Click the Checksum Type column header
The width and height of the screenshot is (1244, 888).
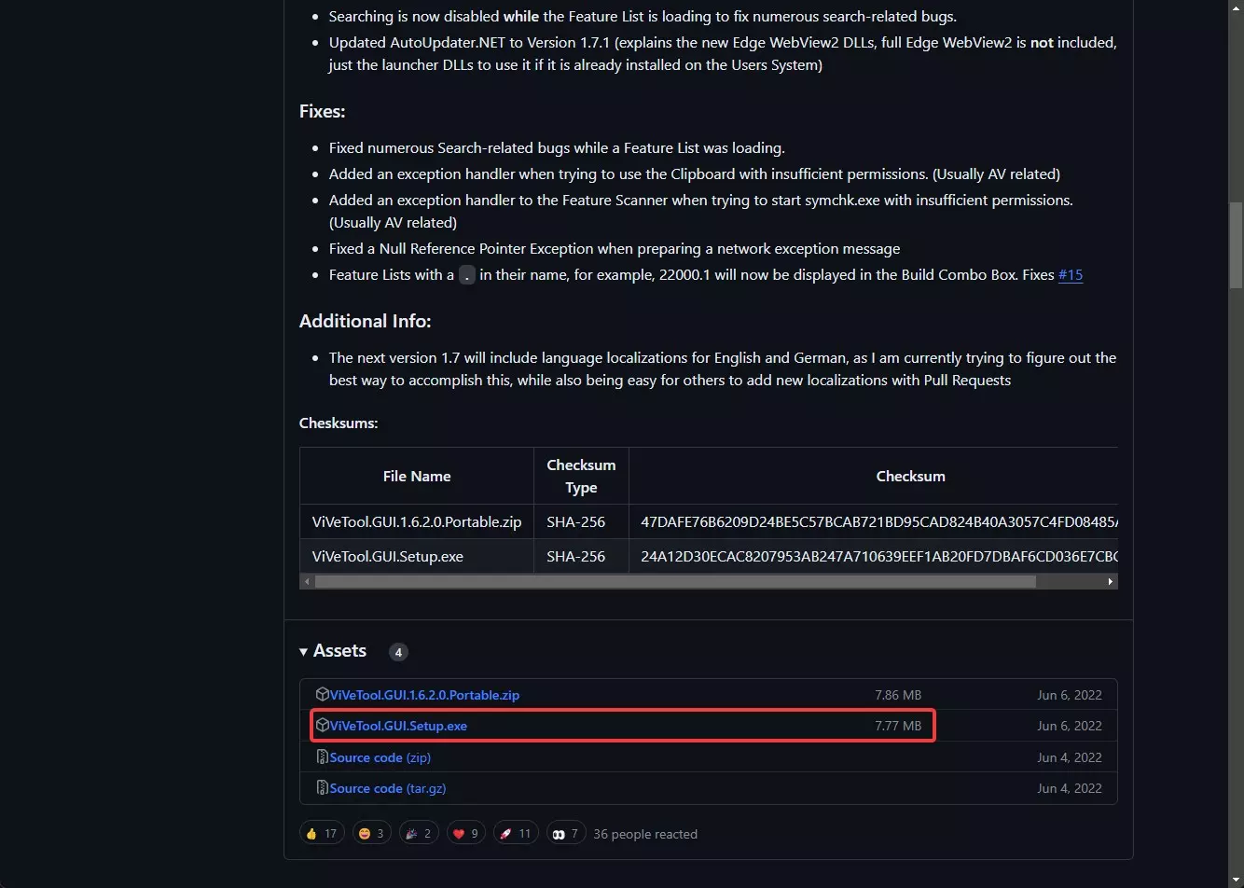(x=581, y=476)
